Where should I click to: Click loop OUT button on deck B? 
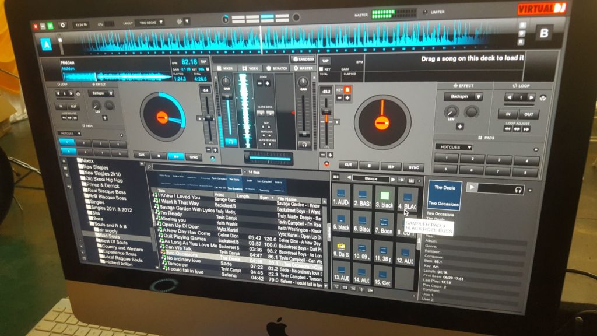click(x=529, y=114)
